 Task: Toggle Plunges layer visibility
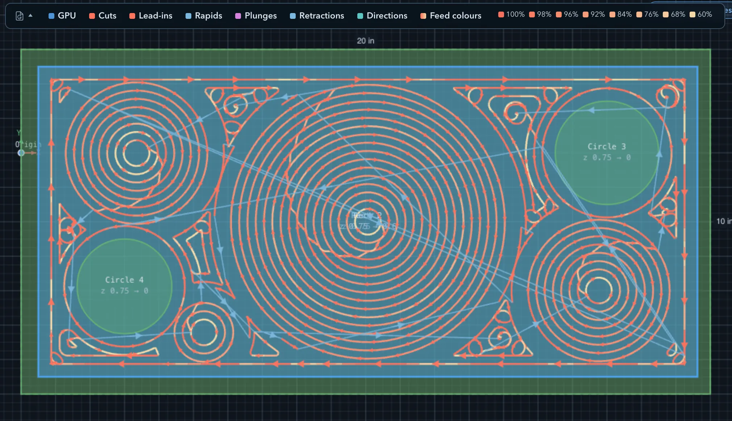click(x=256, y=16)
